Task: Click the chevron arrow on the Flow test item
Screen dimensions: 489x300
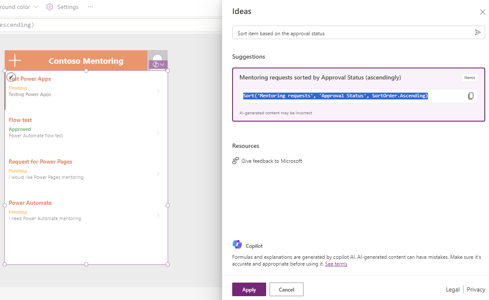Action: pyautogui.click(x=158, y=132)
